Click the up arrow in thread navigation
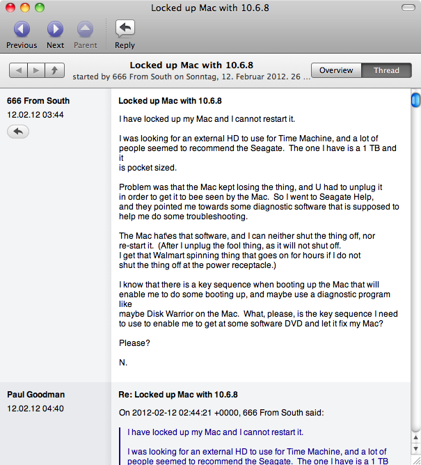421x465 pixels. click(x=54, y=70)
